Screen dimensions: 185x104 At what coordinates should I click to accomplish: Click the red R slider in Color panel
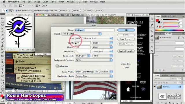(170, 20)
